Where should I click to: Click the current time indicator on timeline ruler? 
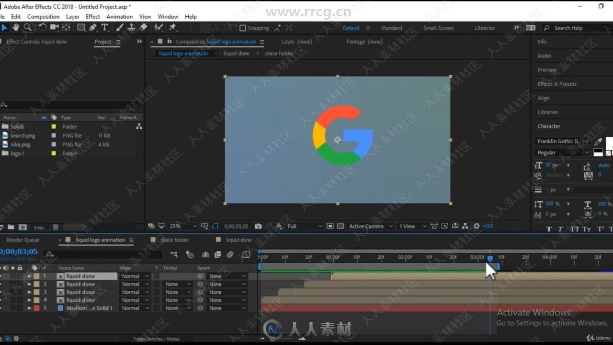pos(489,258)
